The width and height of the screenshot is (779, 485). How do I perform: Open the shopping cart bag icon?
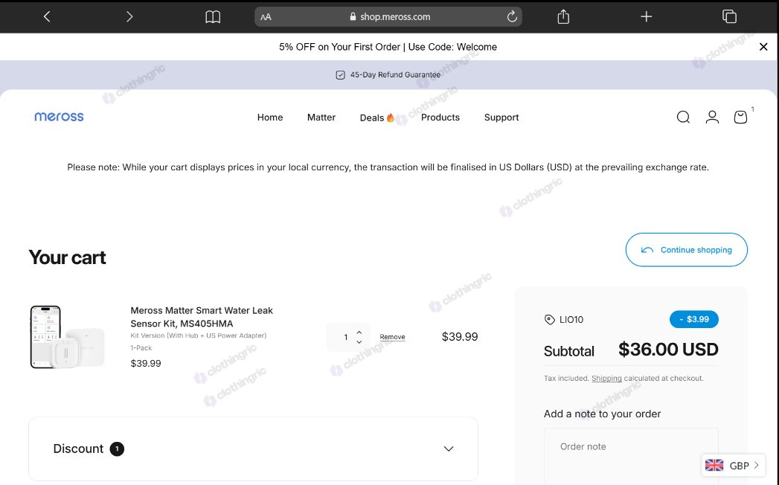[x=740, y=117]
